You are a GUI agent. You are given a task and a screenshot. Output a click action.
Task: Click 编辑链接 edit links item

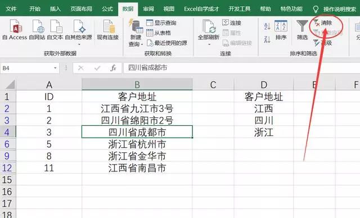click(x=237, y=43)
